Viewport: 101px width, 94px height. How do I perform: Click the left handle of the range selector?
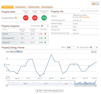[x=74, y=82]
